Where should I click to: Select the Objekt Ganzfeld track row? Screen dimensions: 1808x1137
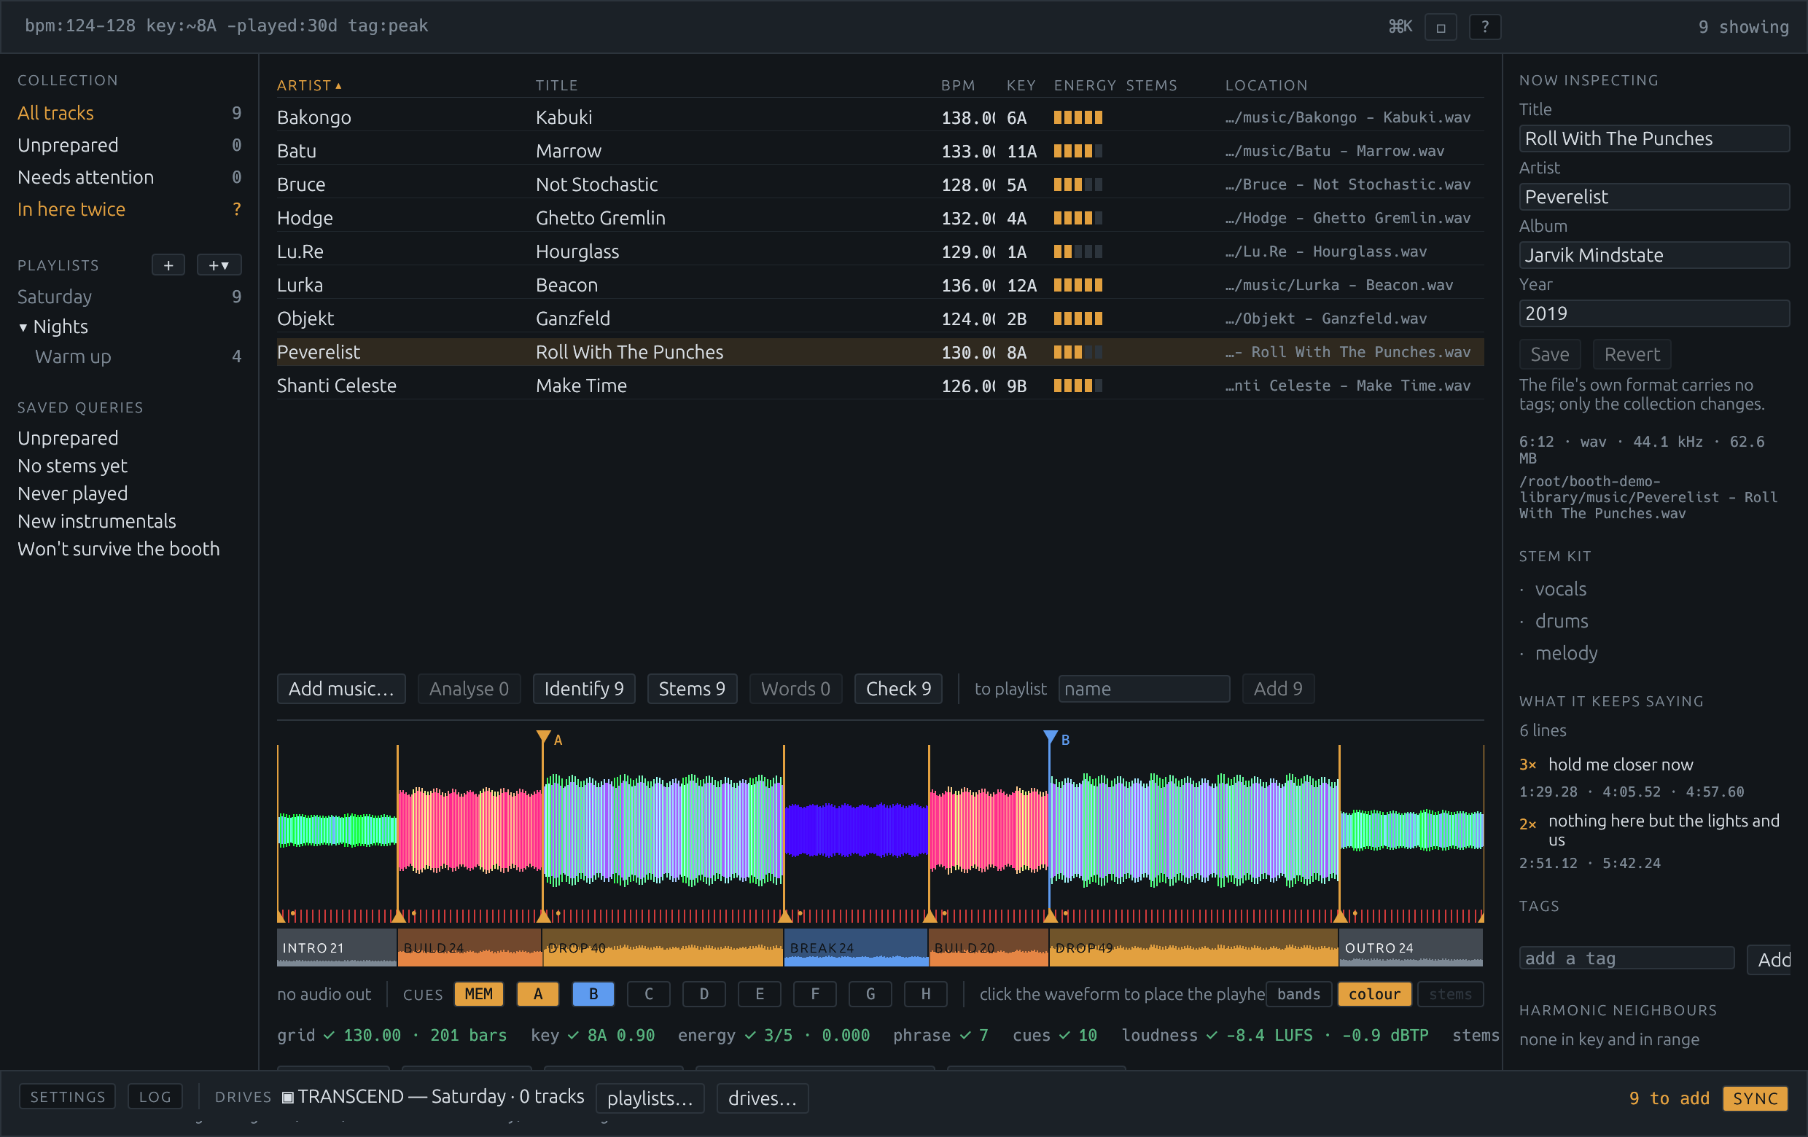pos(880,319)
